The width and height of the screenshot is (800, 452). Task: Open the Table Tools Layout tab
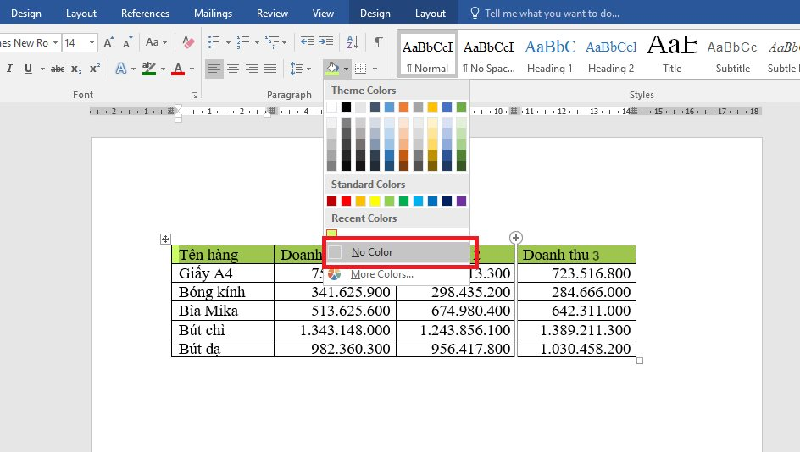(x=431, y=14)
